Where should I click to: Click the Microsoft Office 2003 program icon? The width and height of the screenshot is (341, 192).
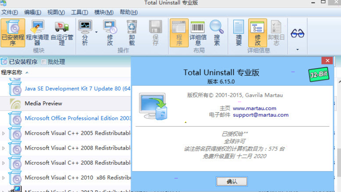tap(15, 118)
